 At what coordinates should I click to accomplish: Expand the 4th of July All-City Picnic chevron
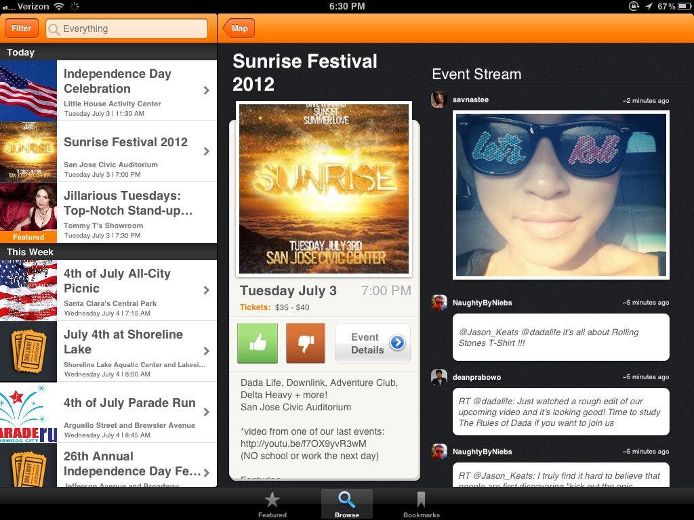tap(206, 290)
